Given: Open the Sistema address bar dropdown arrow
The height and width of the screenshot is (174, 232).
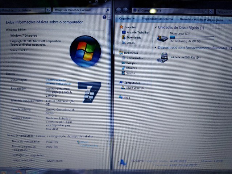Looking at the screenshot, I should (43, 10).
